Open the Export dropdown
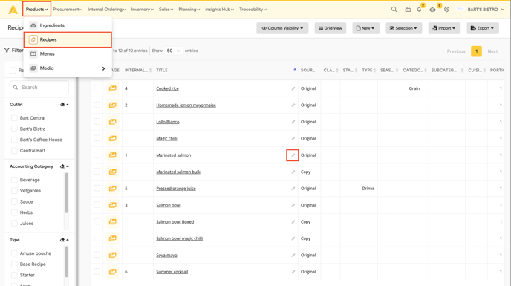 (x=483, y=28)
